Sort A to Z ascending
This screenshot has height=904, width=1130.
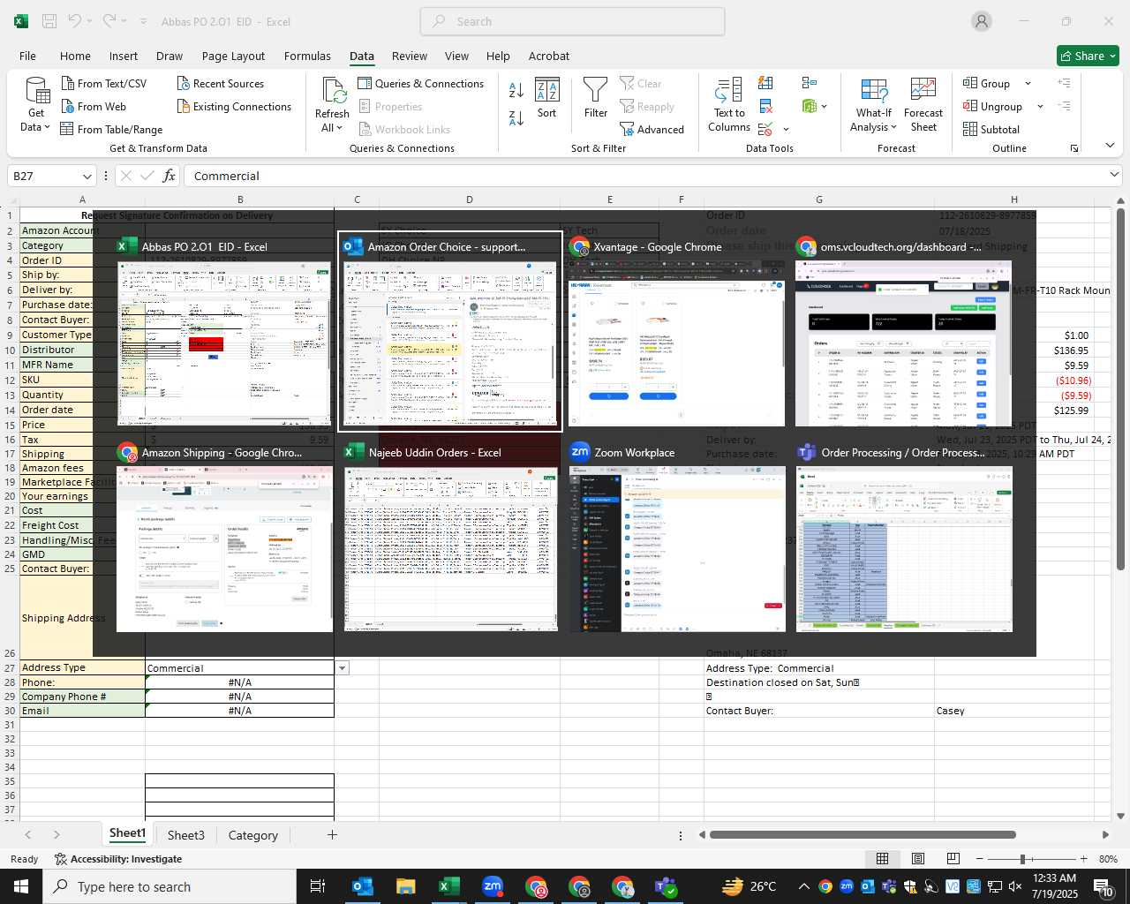click(x=516, y=89)
